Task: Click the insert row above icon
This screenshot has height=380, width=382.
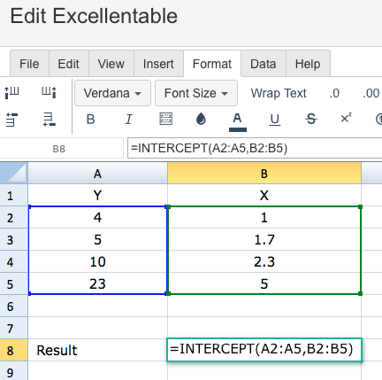Action: (12, 120)
